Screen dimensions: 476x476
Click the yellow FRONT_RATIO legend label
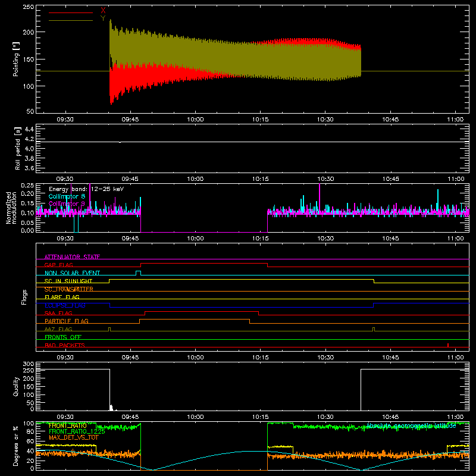(x=68, y=425)
